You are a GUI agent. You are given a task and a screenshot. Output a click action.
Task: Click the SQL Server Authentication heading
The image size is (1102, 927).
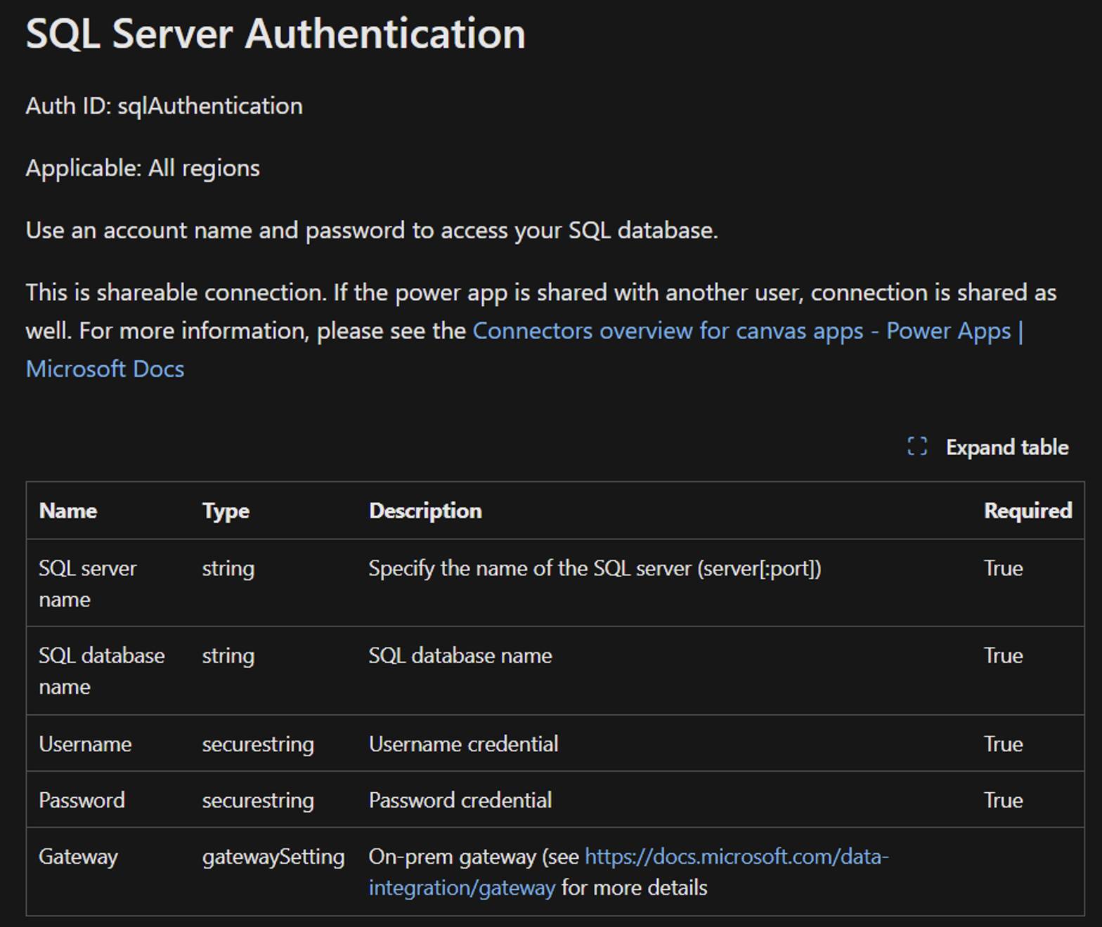tap(275, 34)
